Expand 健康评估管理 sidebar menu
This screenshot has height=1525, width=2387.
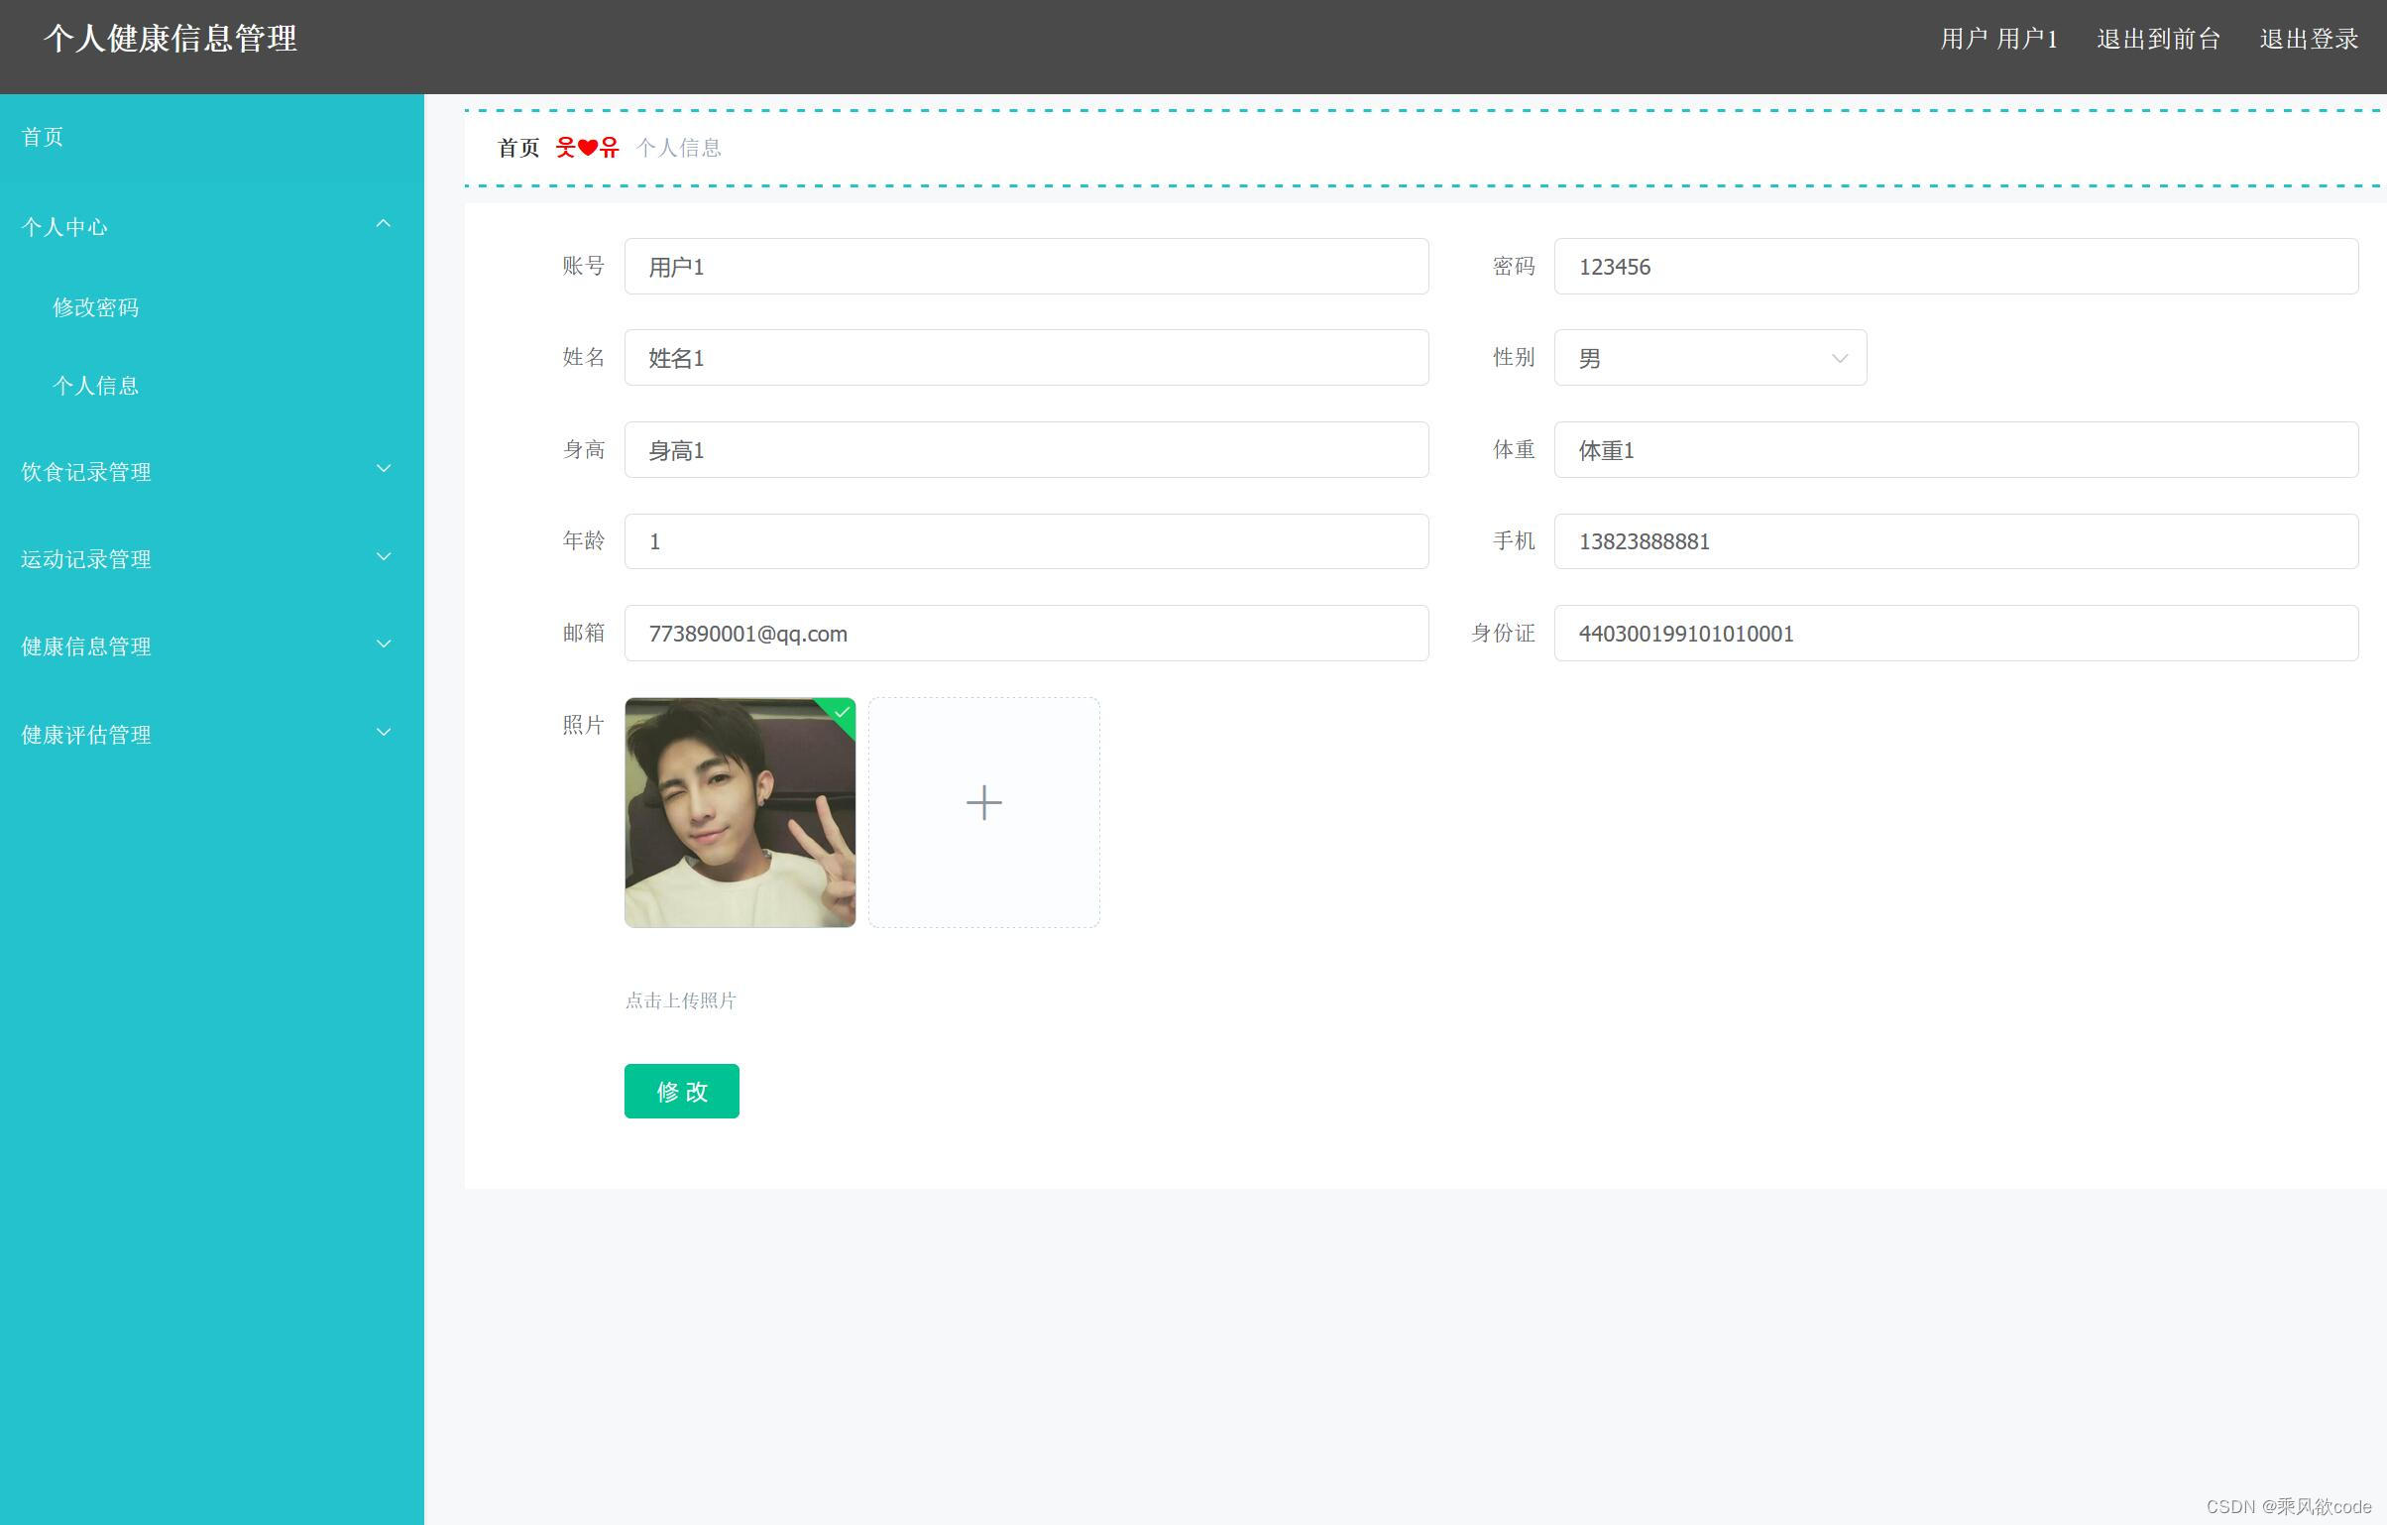[x=86, y=735]
